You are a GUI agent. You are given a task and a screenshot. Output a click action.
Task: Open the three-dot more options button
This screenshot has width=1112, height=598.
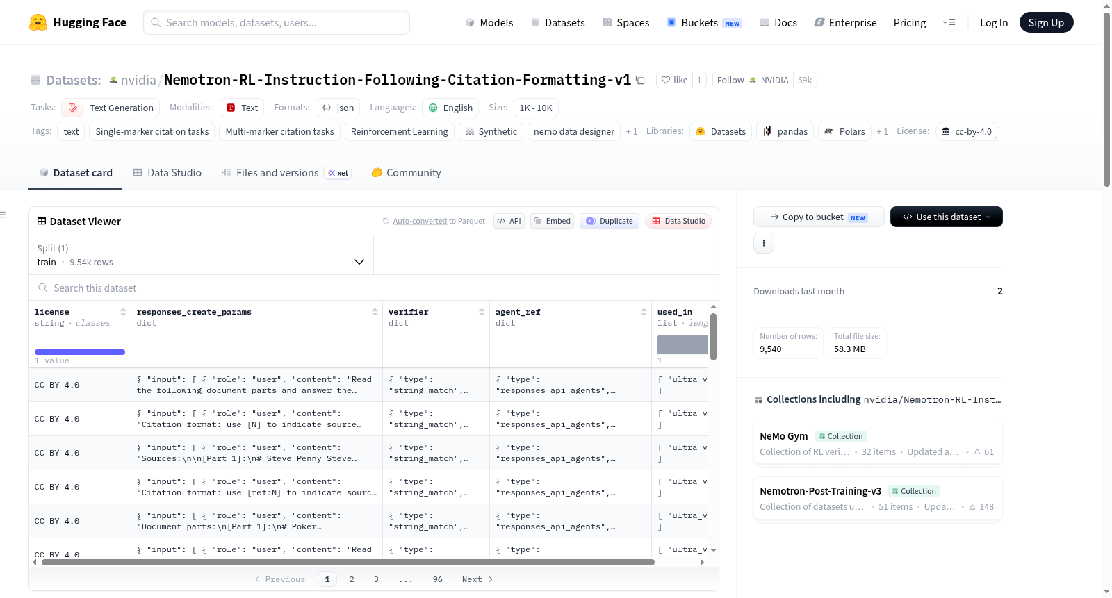764,243
